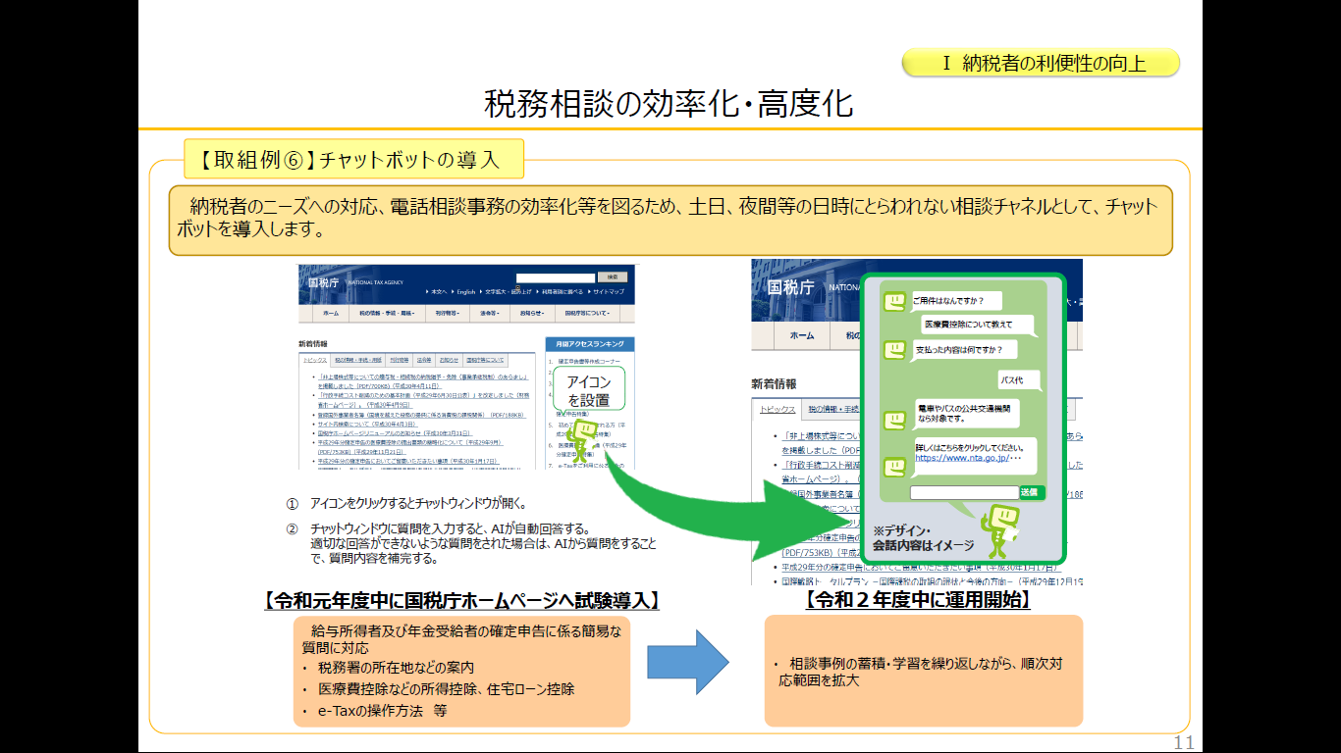
Task: Select ホーム in small homepage navigation bar
Action: [331, 313]
